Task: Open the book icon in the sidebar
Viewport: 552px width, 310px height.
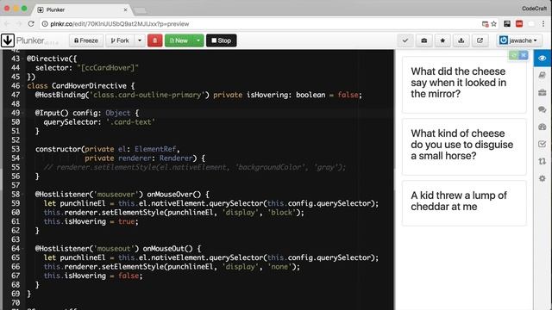Action: pyautogui.click(x=543, y=75)
